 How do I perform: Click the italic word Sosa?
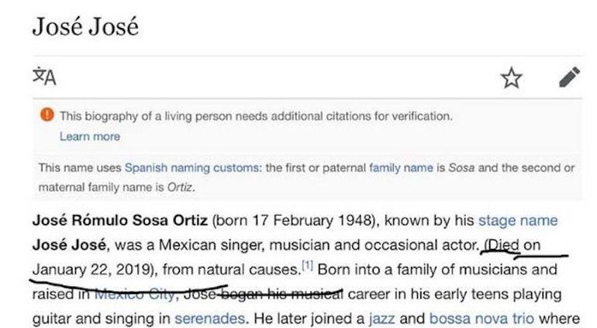[461, 167]
